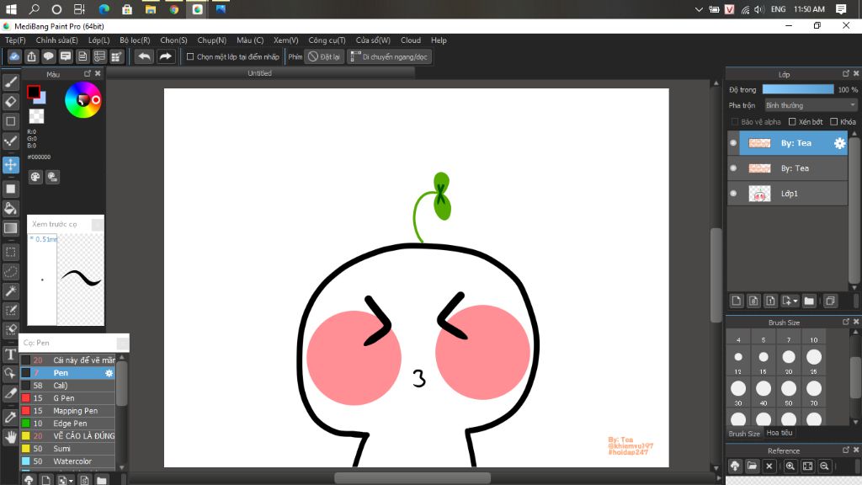Show hidden system tray icons chevron
The image size is (862, 485).
click(x=699, y=9)
